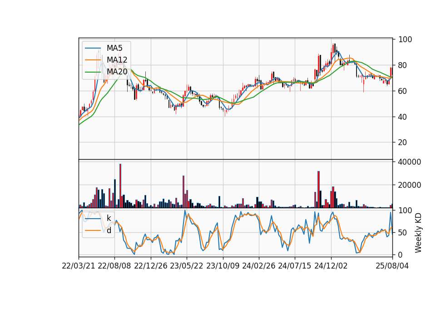Click the 22/12/26 date tick label

pos(151,266)
